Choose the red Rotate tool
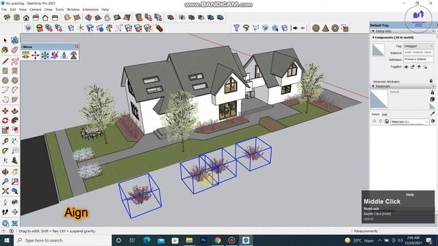Image resolution: width=438 pixels, height=246 pixels. (5, 120)
